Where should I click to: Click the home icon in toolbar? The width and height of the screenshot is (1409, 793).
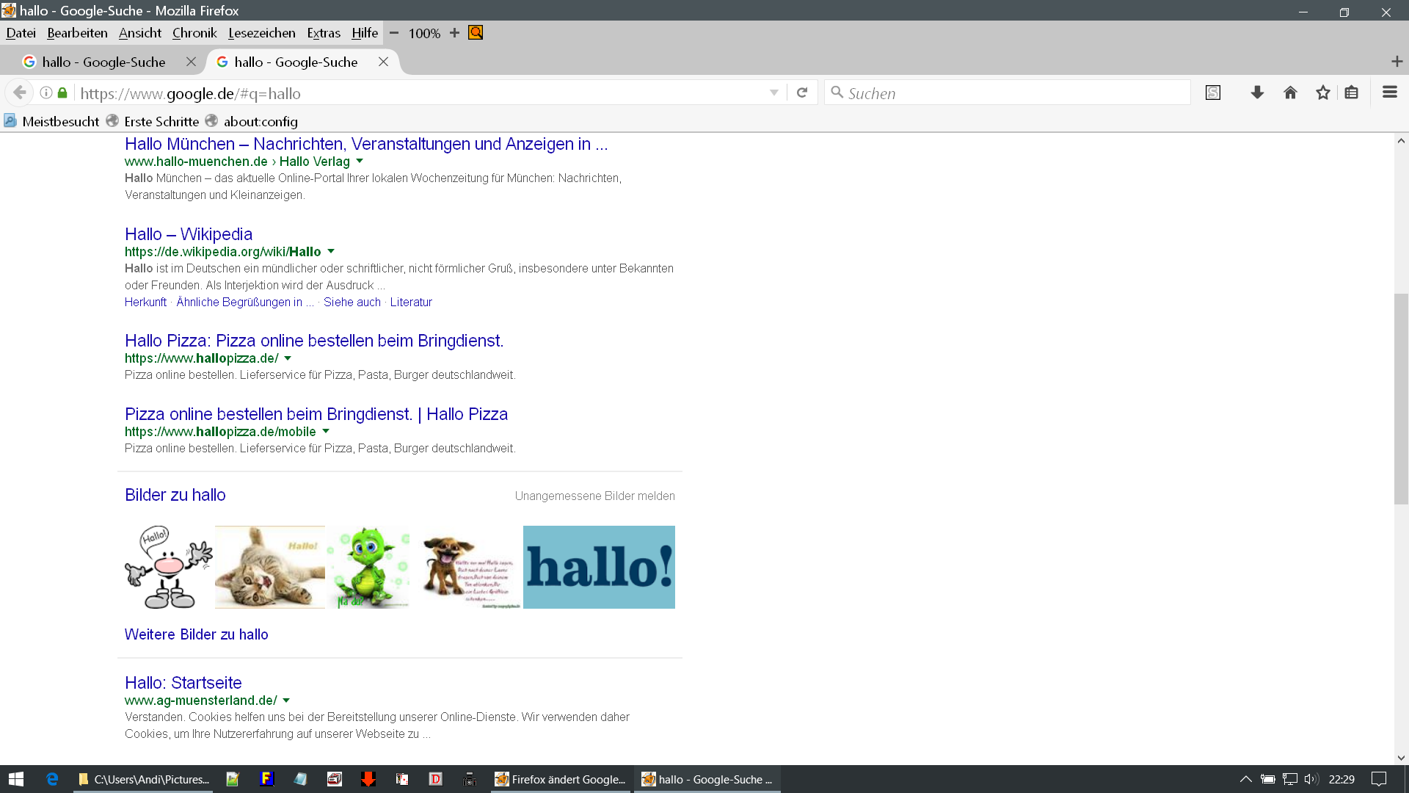(x=1290, y=93)
